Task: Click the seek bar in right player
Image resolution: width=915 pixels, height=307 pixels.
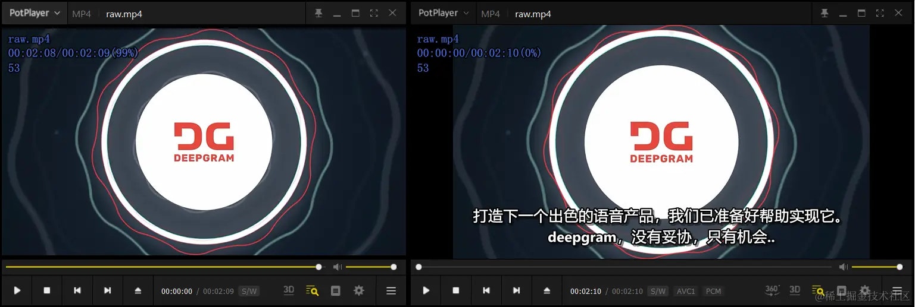Action: click(x=624, y=267)
